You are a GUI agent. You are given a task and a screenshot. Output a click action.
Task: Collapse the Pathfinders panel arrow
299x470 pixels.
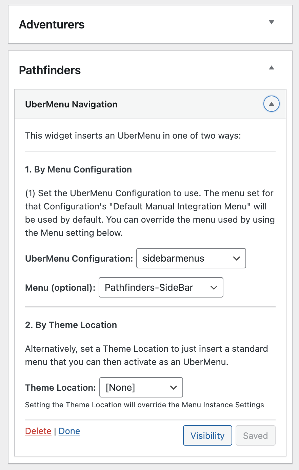(x=271, y=68)
